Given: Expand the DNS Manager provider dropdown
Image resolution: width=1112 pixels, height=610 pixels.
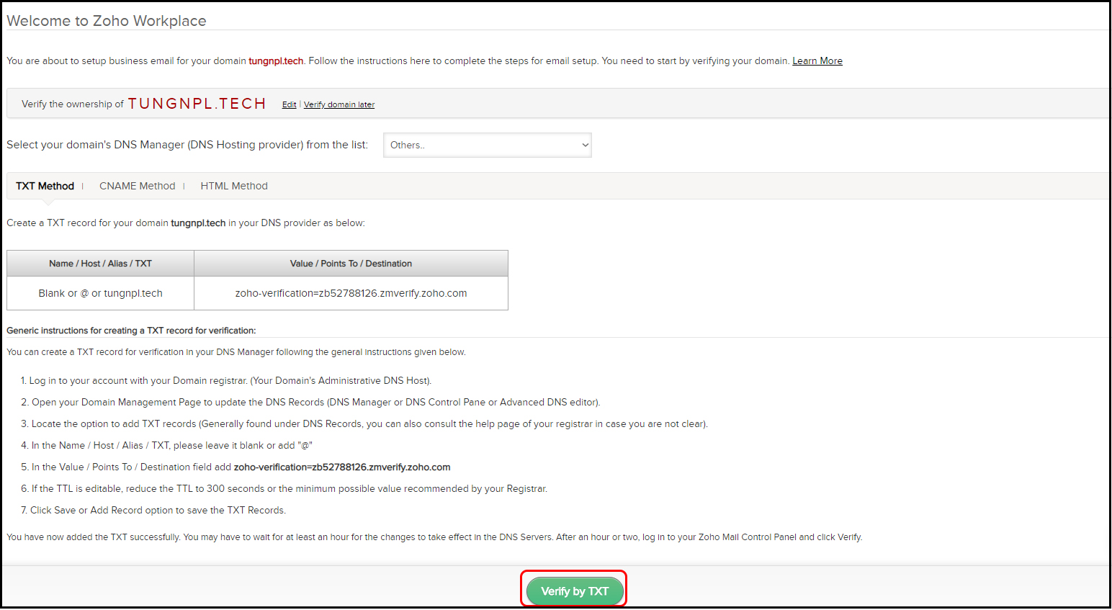Looking at the screenshot, I should point(488,145).
